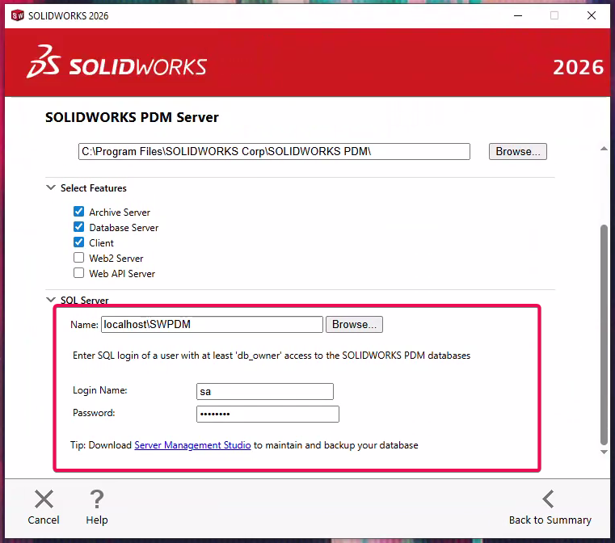Open the Server Management Studio download link
This screenshot has width=615, height=543.
[192, 445]
